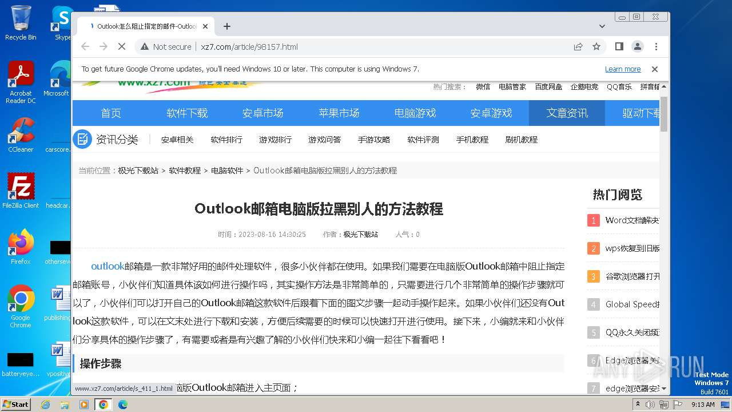Open the 软件排行 category link
The image size is (732, 412).
(x=226, y=140)
